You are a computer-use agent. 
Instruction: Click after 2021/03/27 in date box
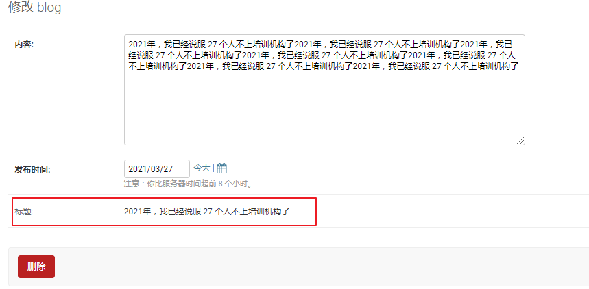pos(180,169)
